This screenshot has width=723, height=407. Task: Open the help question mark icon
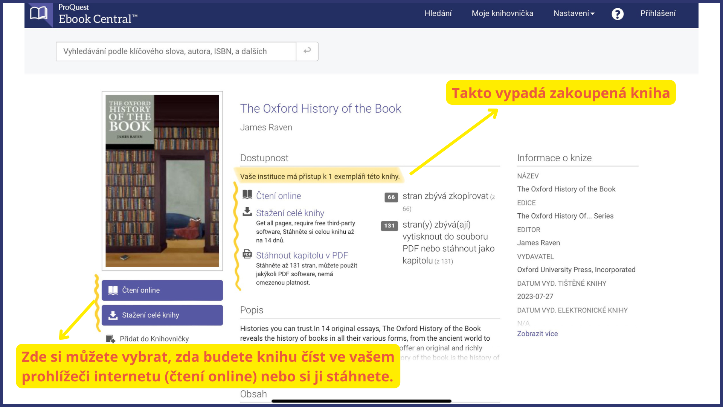pos(618,14)
